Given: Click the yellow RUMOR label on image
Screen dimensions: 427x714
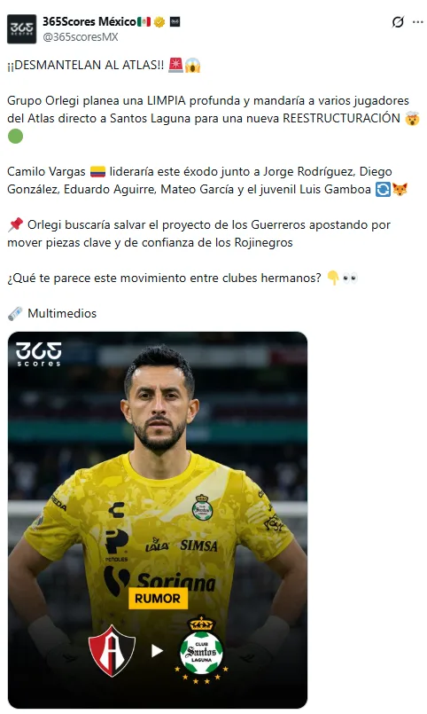Looking at the screenshot, I should coord(158,599).
